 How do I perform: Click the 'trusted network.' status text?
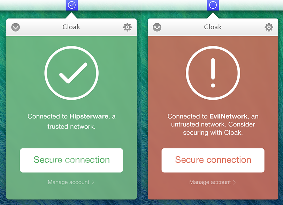71,126
